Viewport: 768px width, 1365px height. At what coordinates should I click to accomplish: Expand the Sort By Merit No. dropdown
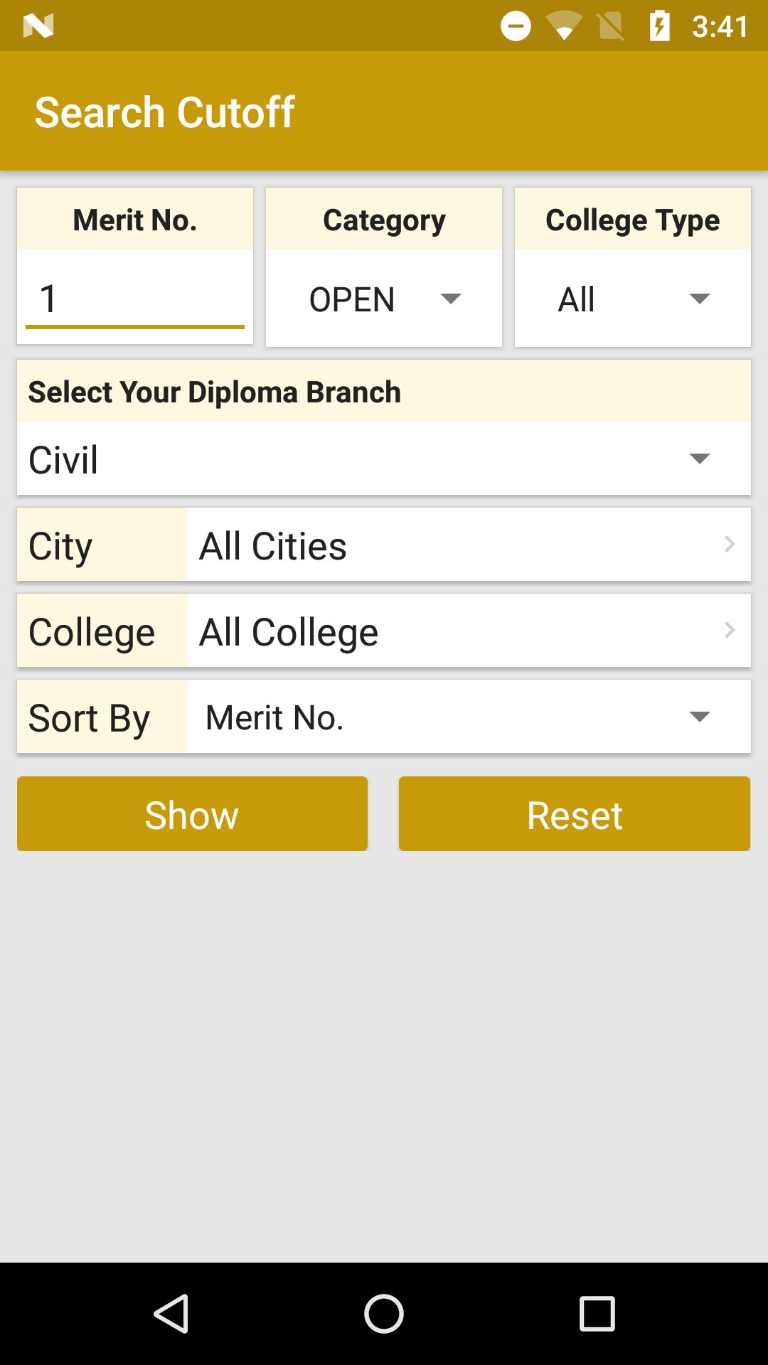[x=468, y=717]
